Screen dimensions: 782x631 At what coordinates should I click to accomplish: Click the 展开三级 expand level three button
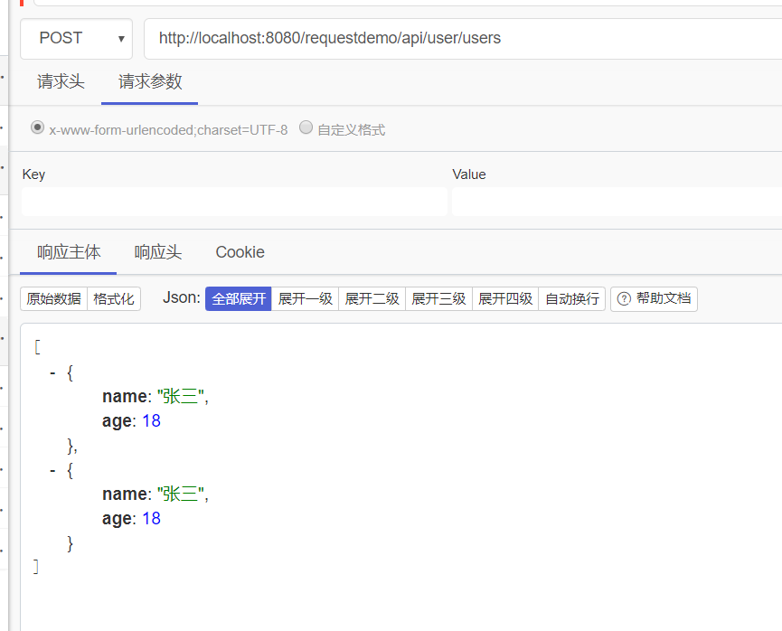point(438,298)
